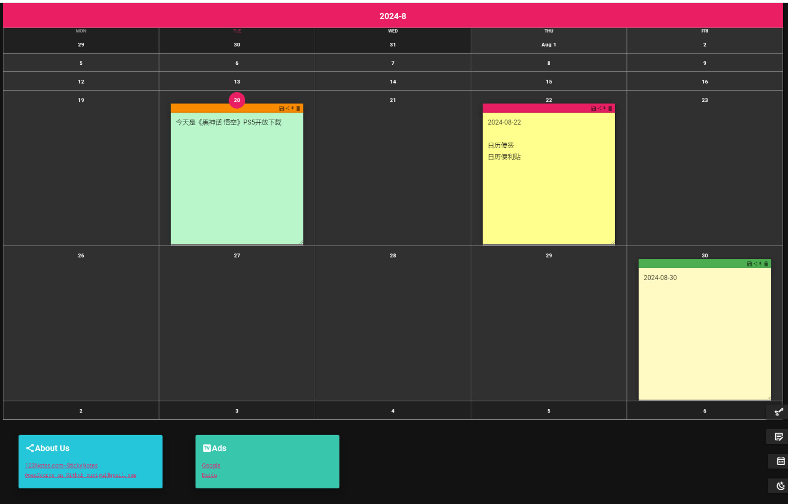This screenshot has width=788, height=504.
Task: Pin the green note on August 20
Action: 293,108
